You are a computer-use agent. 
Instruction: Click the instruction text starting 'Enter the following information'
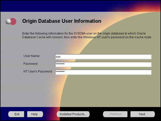coord(87,35)
